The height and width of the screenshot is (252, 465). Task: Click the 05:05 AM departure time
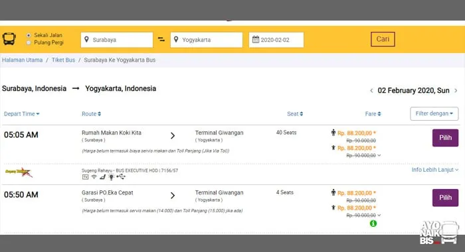tap(21, 135)
